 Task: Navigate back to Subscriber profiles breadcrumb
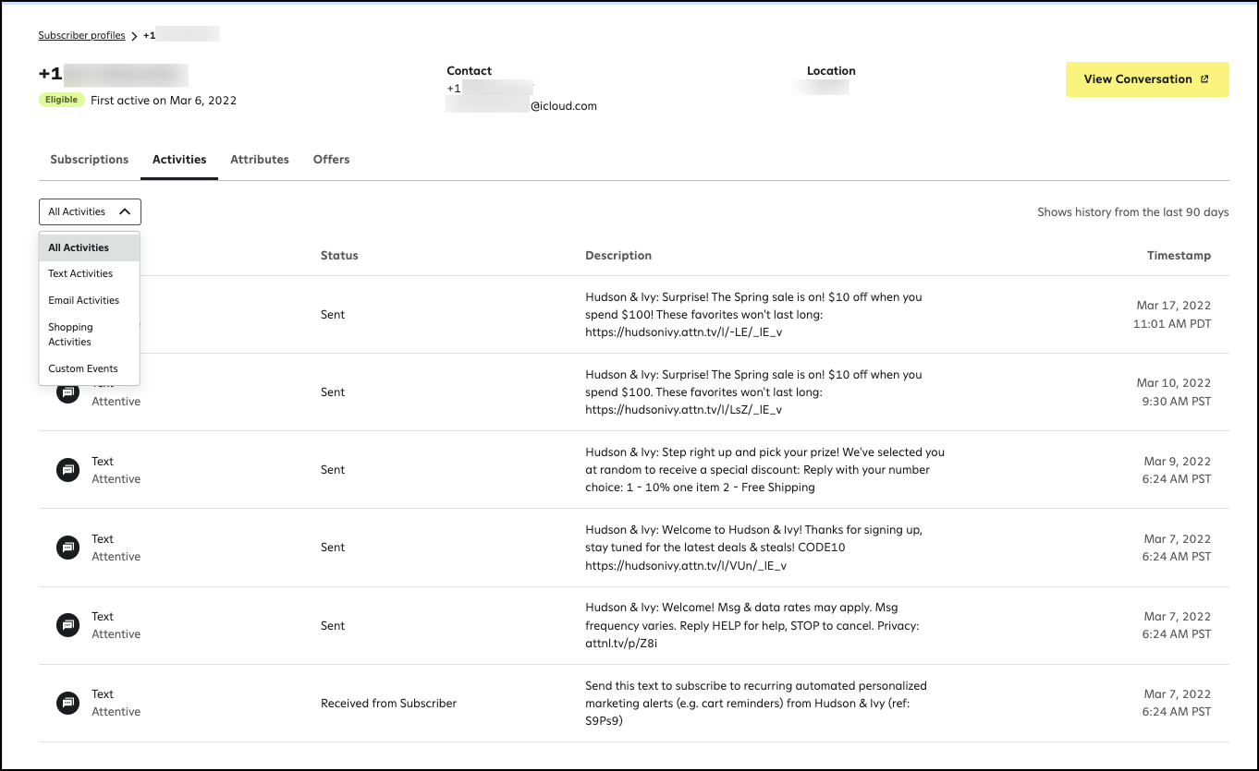81,36
